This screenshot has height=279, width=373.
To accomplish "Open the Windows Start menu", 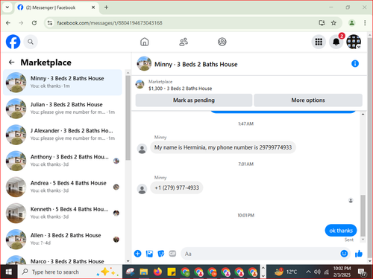I will coord(9,272).
